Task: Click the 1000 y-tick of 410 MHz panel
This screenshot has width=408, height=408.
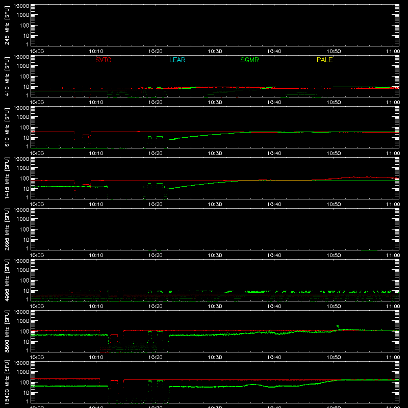Action: pyautogui.click(x=23, y=66)
